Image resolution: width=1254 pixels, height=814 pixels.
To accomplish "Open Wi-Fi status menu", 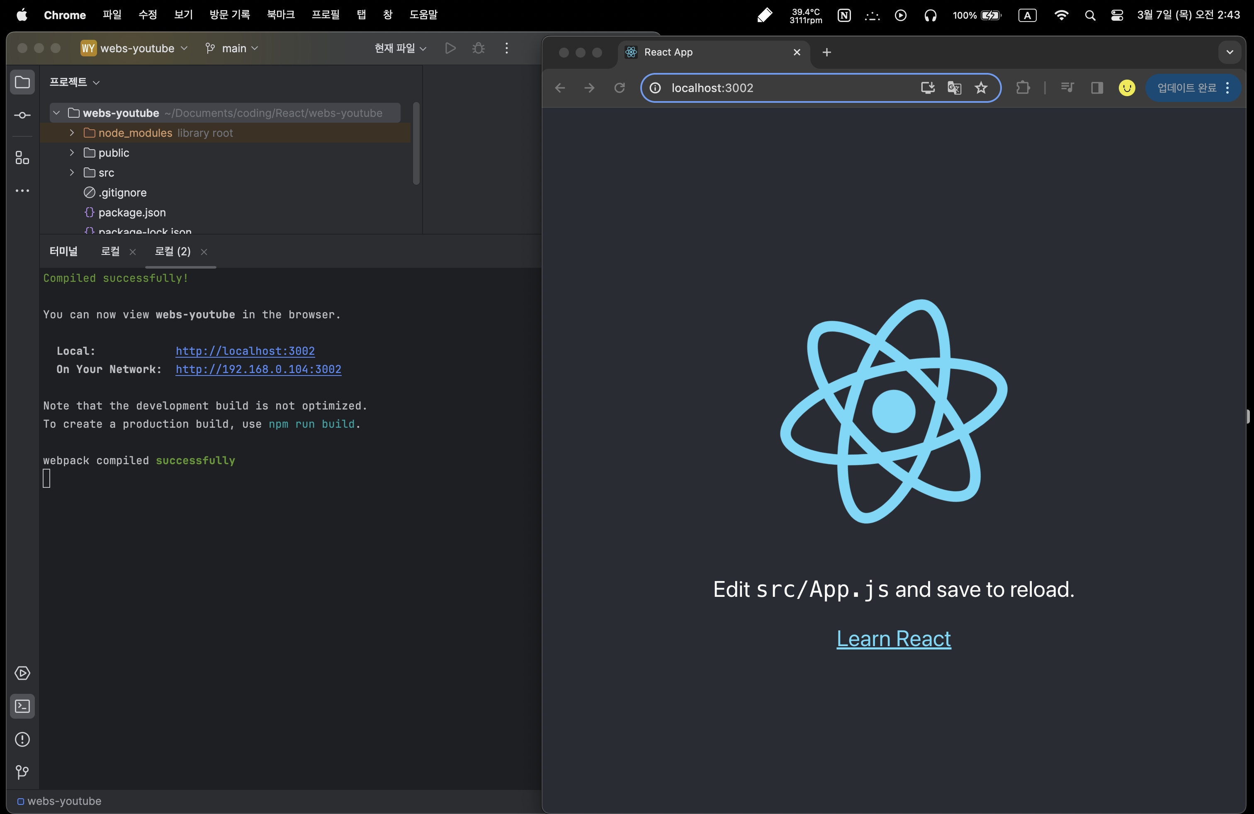I will pyautogui.click(x=1061, y=15).
